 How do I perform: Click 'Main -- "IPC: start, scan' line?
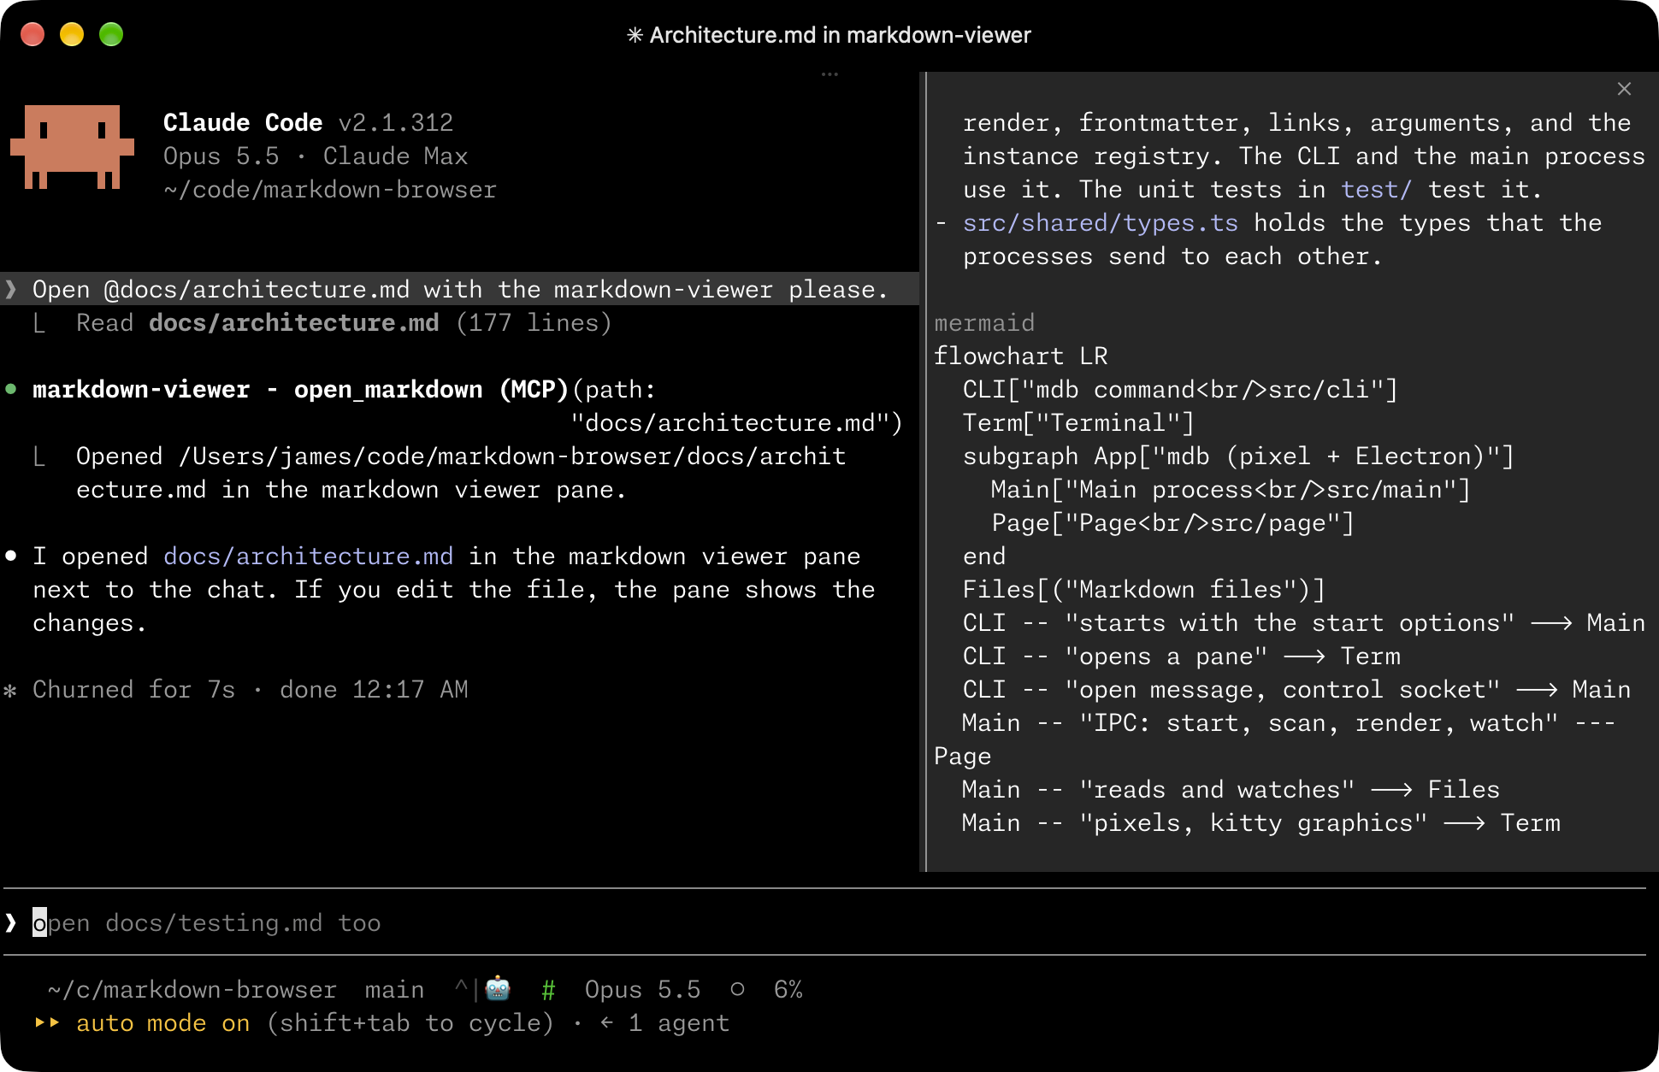pyautogui.click(x=1288, y=722)
